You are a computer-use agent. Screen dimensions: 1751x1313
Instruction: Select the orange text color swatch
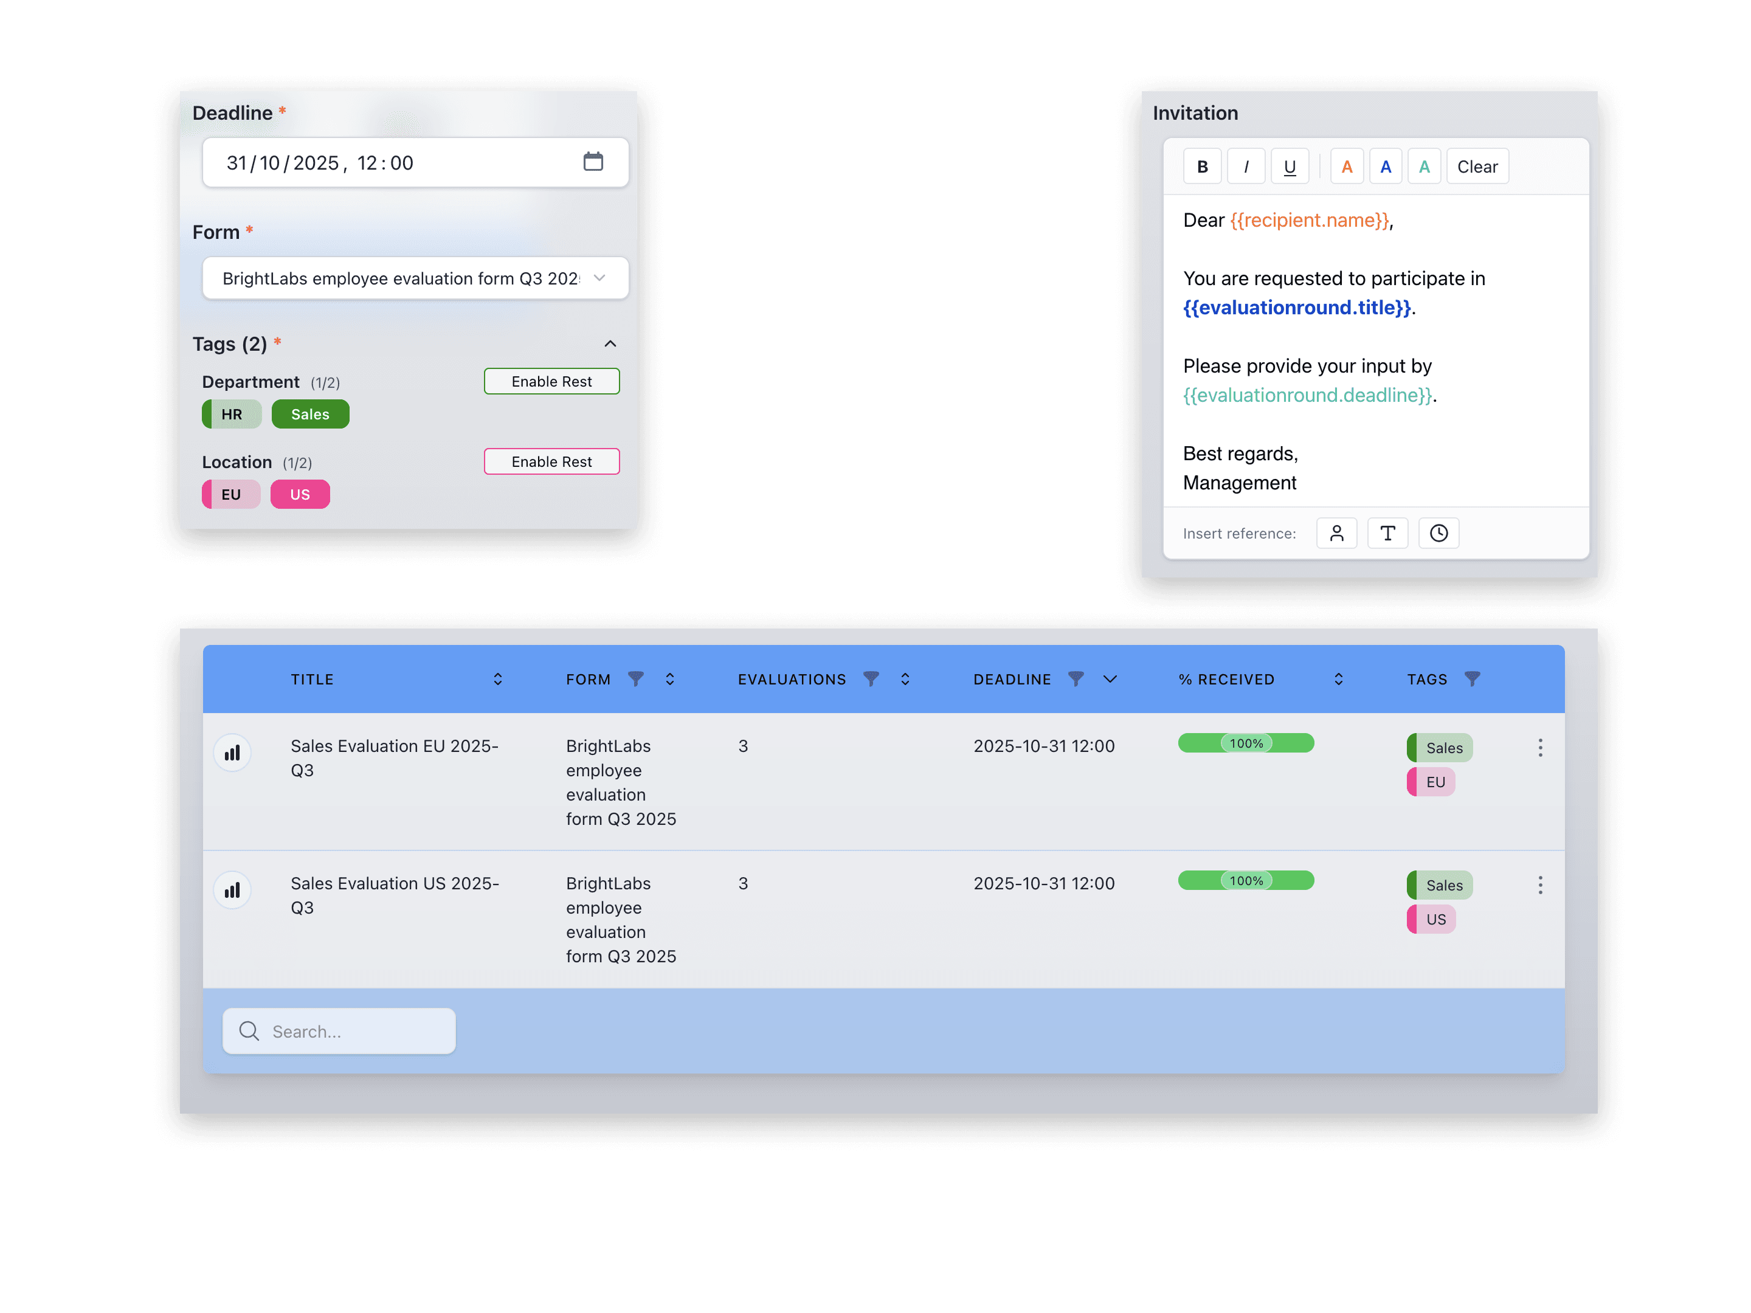(1347, 165)
